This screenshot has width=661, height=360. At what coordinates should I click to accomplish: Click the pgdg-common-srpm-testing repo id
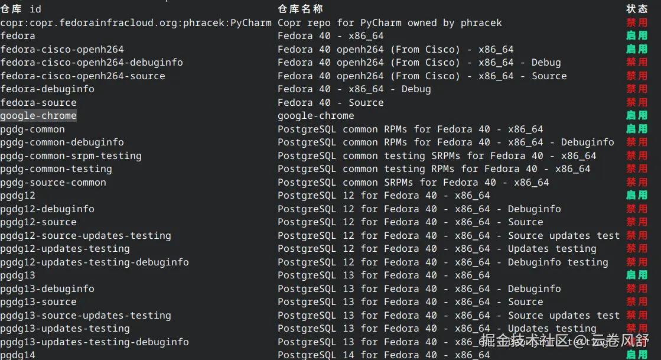click(71, 155)
